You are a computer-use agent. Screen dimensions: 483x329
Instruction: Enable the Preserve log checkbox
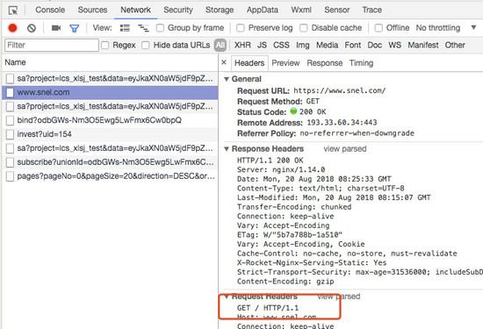241,28
